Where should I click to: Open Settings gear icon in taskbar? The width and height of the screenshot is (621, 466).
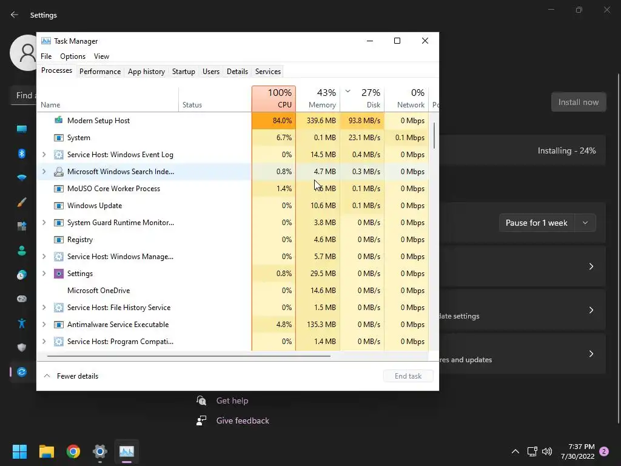pos(100,451)
